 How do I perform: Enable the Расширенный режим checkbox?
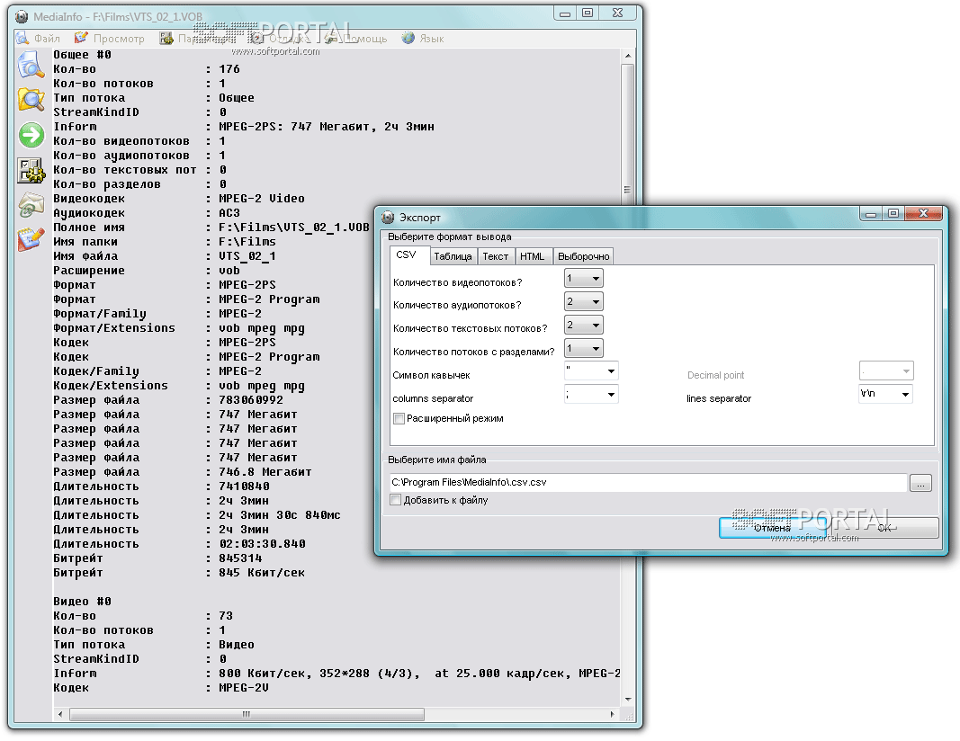[x=399, y=418]
